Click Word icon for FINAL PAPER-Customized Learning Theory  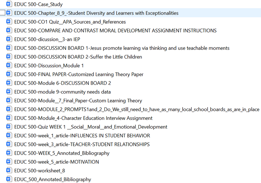(x=9, y=74)
